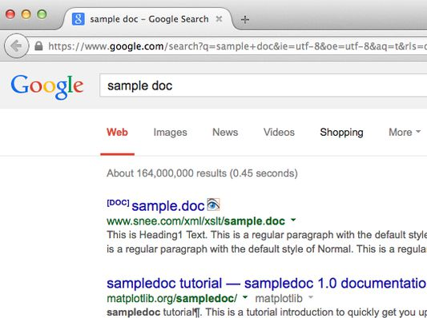Click the eye preview icon beside sample.doc

tap(213, 205)
